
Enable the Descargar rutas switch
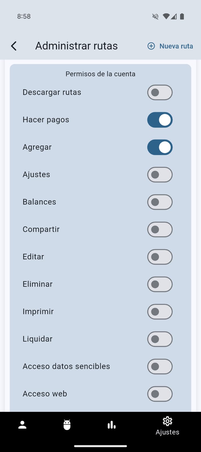160,92
